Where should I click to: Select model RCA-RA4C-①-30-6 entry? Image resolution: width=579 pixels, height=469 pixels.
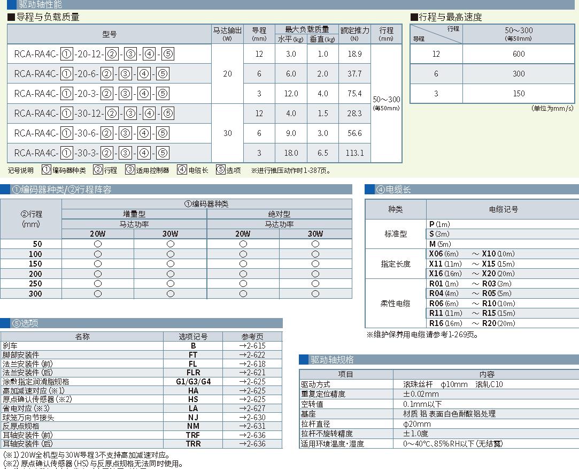click(x=91, y=133)
